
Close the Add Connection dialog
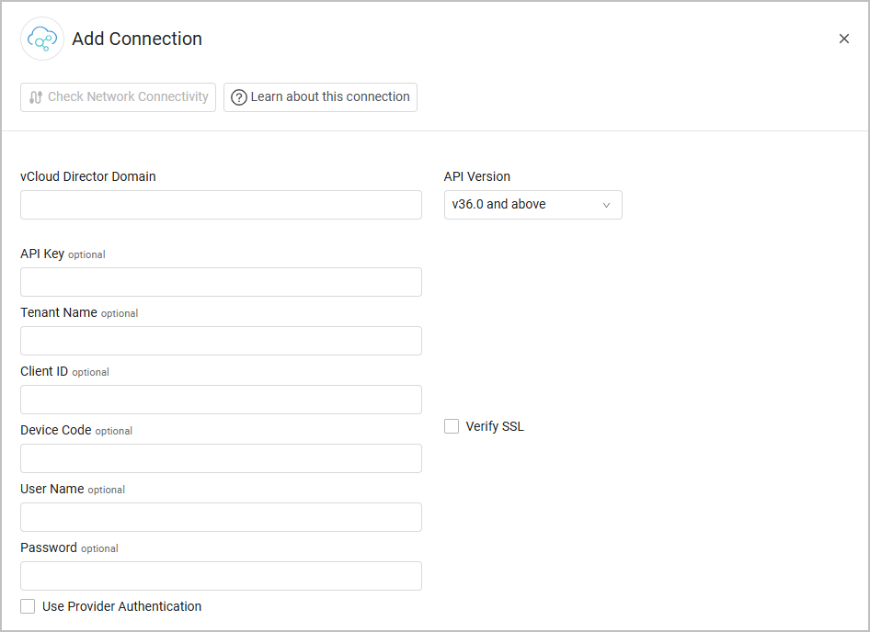843,39
